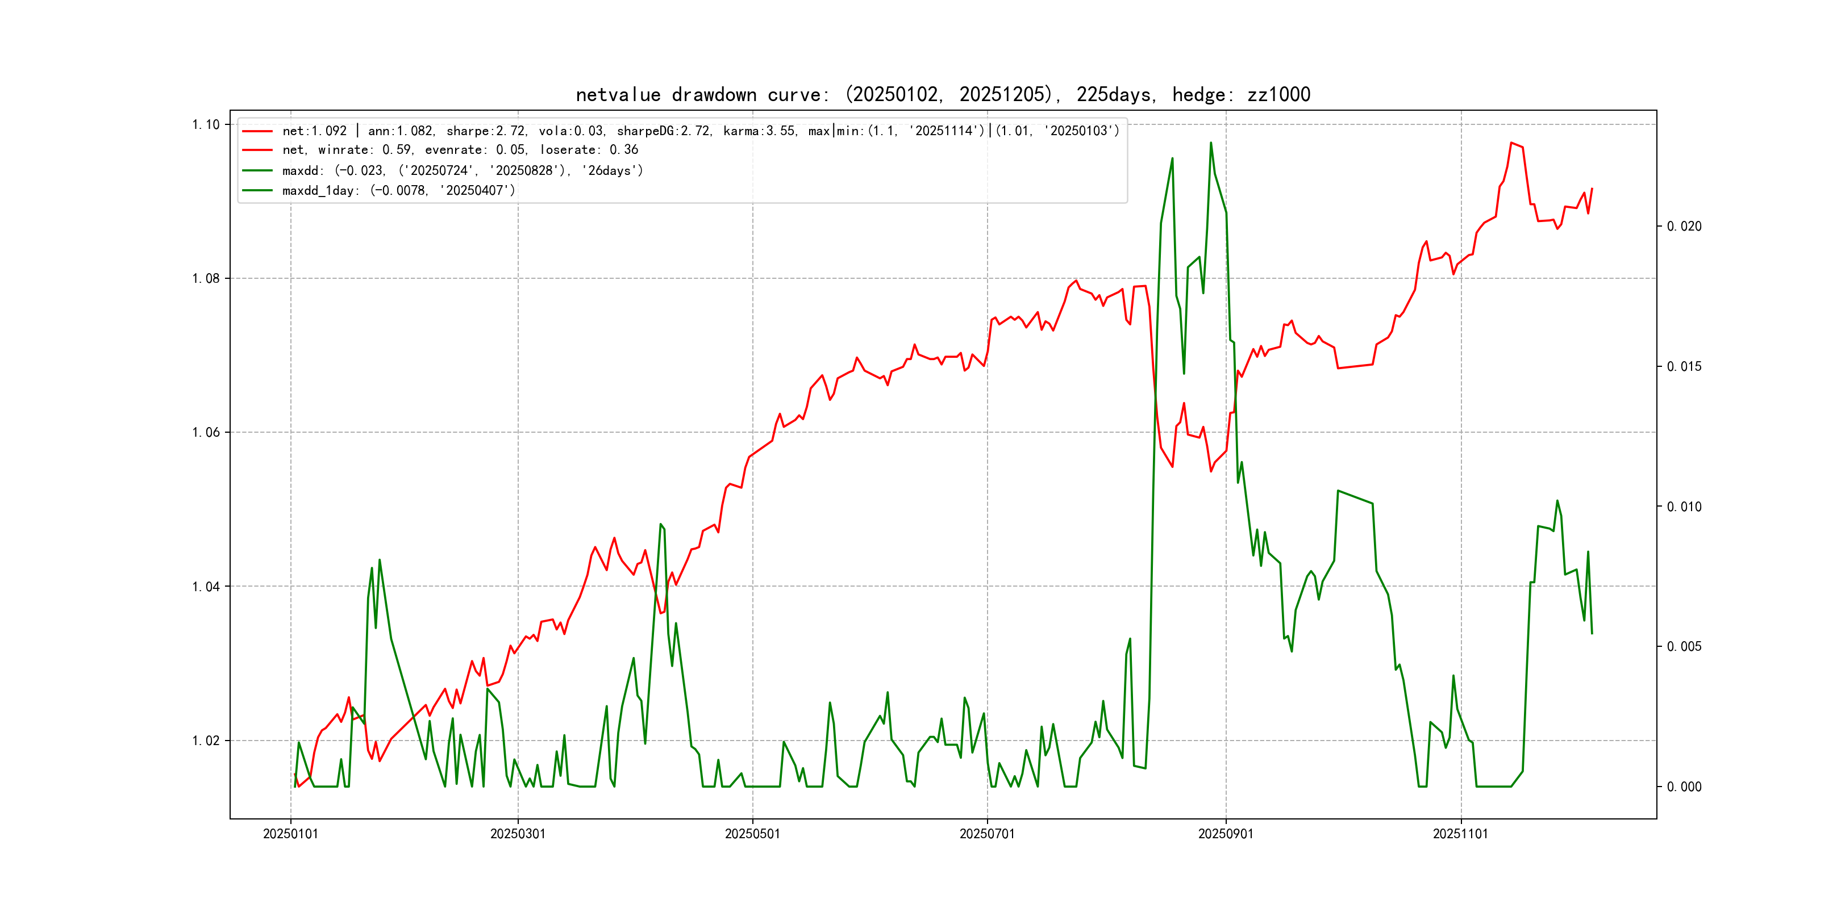Click the maxdd_1day legend text
This screenshot has width=1841, height=920.
[x=398, y=191]
